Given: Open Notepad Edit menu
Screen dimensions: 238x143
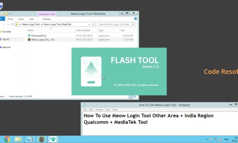Looking at the screenshot, I should coord(91,110).
